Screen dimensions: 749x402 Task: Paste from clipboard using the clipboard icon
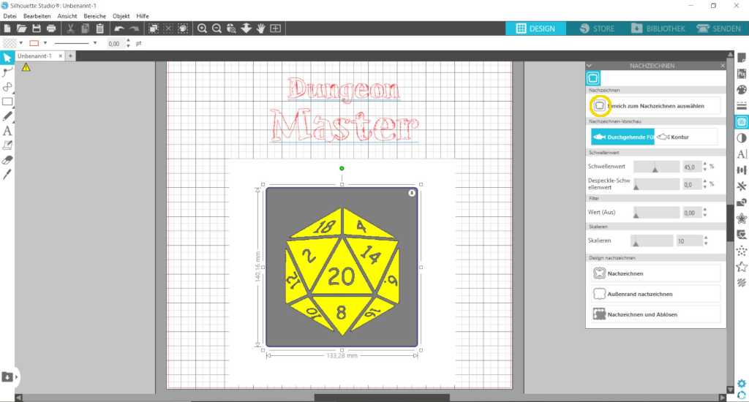pos(99,29)
